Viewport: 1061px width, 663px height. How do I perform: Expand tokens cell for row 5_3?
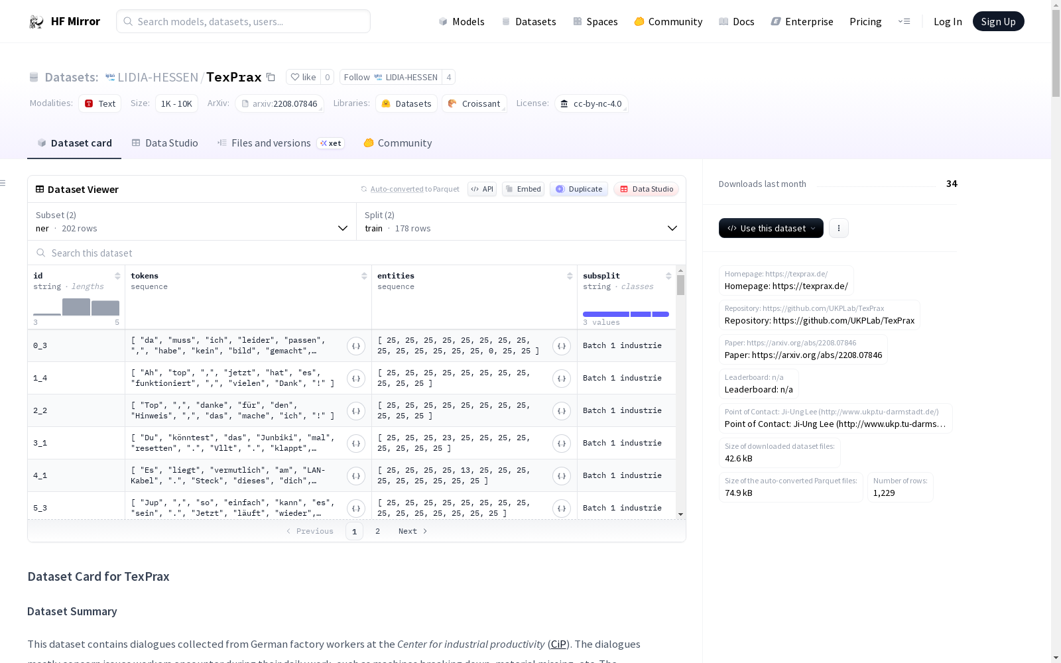click(356, 508)
